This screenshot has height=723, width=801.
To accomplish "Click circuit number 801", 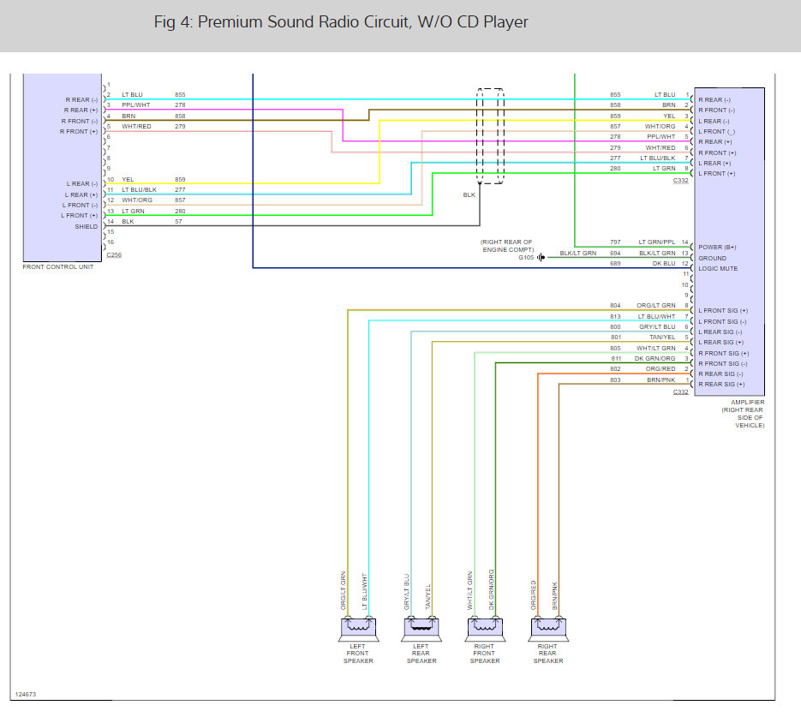I will point(616,338).
